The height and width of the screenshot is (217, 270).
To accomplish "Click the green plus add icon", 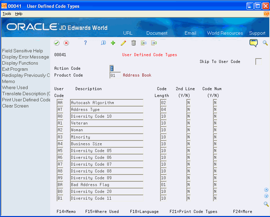I will (113, 43).
